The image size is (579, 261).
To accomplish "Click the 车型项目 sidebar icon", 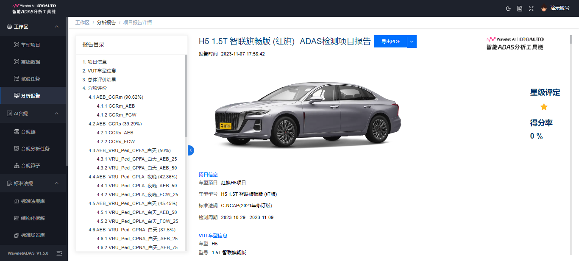I will click(17, 44).
